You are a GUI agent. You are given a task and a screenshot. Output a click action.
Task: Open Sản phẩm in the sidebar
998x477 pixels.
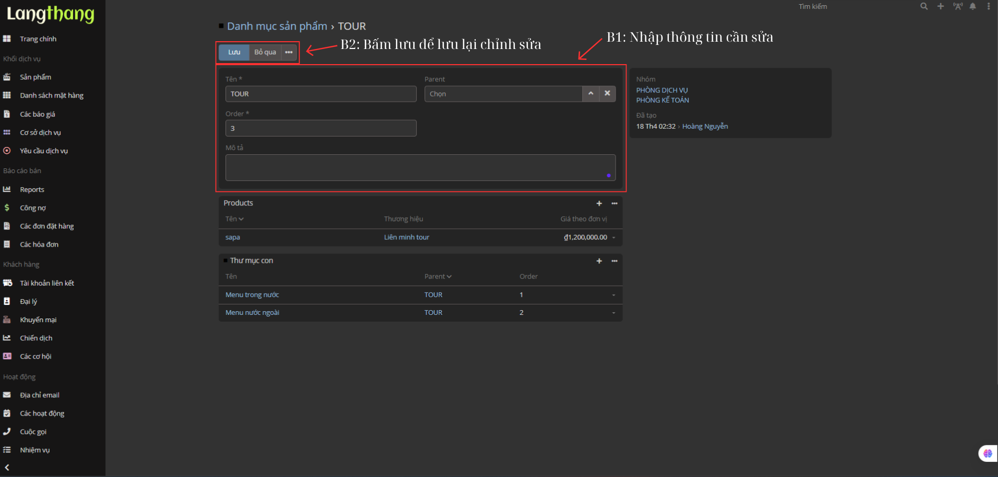35,77
